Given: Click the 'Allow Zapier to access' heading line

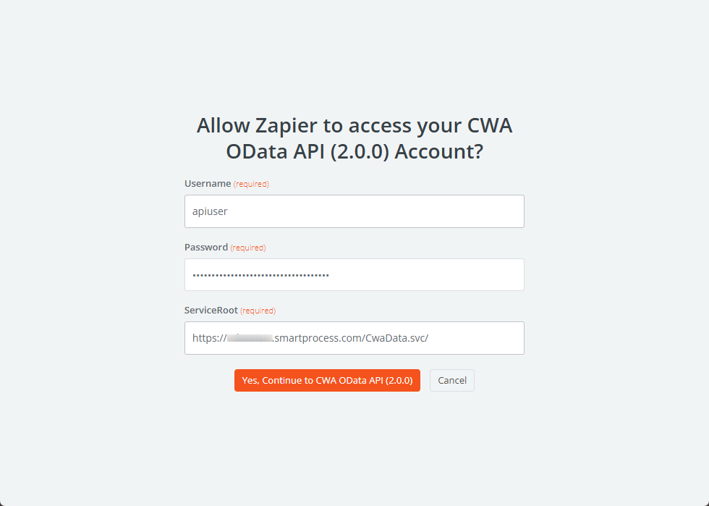Looking at the screenshot, I should coord(354,125).
